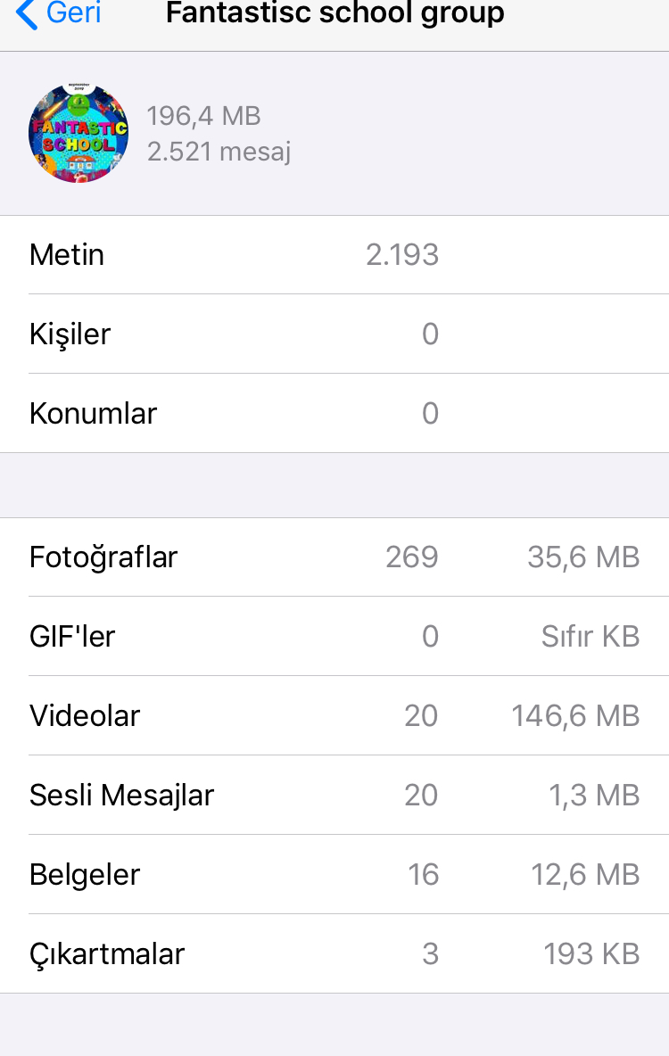Tap the Fantastisc school group title
The width and height of the screenshot is (669, 1056).
(335, 14)
